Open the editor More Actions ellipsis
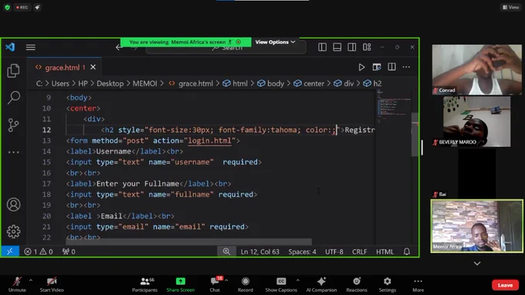Image resolution: width=525 pixels, height=295 pixels. coord(406,67)
